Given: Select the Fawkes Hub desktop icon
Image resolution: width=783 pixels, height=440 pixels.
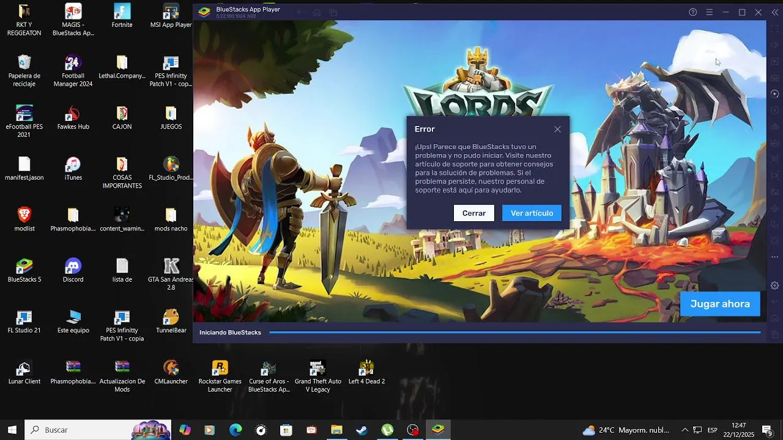Looking at the screenshot, I should point(73,118).
